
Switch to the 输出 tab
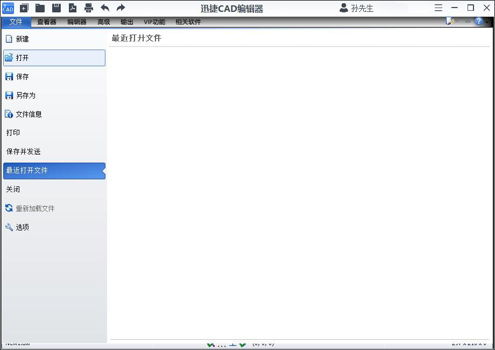(127, 22)
